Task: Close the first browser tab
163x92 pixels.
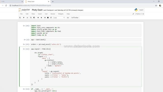Action: pyautogui.click(x=22, y=2)
